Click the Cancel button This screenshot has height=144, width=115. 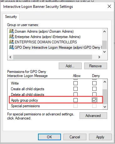[75, 137]
